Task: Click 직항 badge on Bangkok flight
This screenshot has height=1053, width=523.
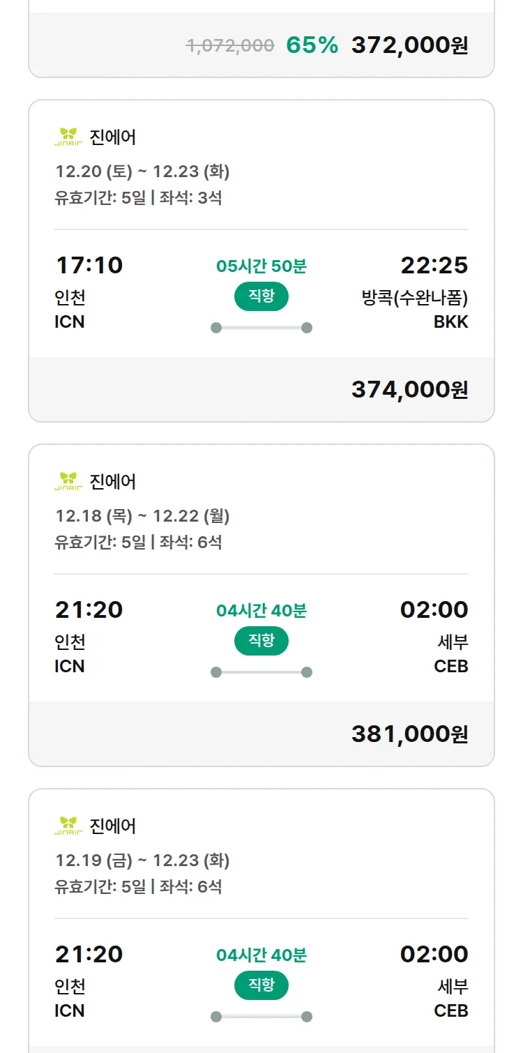Action: click(x=261, y=296)
